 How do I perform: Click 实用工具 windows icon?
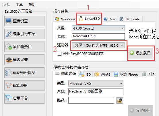[x=9, y=98]
